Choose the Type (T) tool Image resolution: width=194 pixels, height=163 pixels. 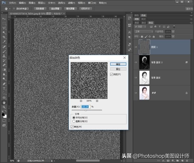click(4, 88)
